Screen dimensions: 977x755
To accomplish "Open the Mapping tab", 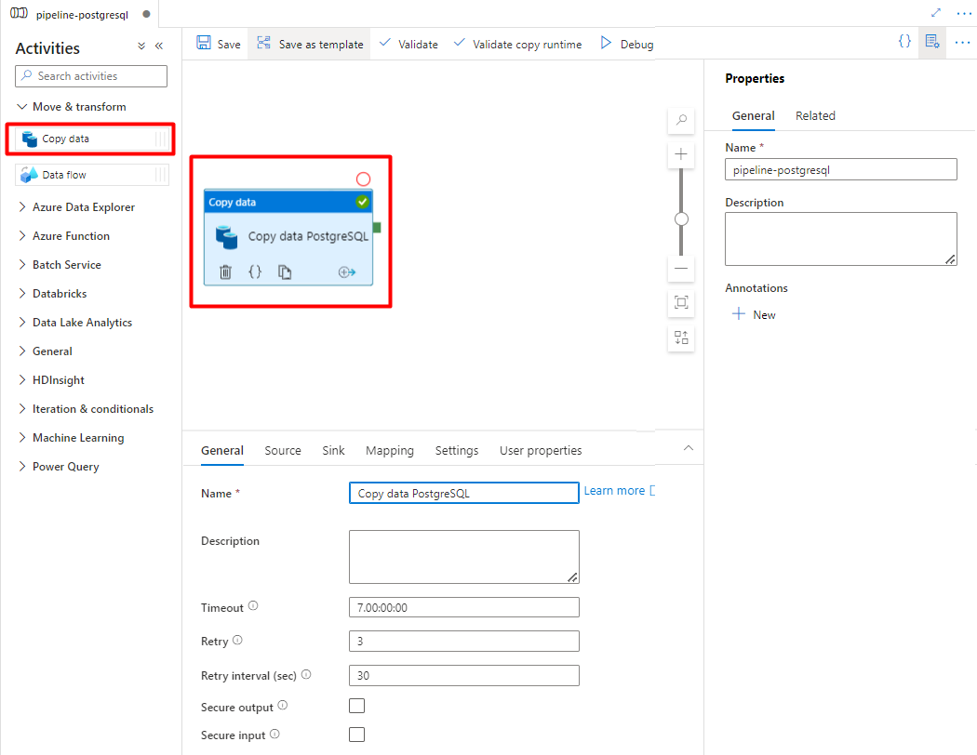I will click(390, 451).
